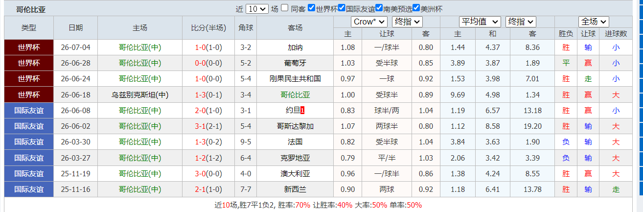Click odds value 19.20 in 哥斯达黎加 row
Screen dimensions: 643x212
coord(532,126)
